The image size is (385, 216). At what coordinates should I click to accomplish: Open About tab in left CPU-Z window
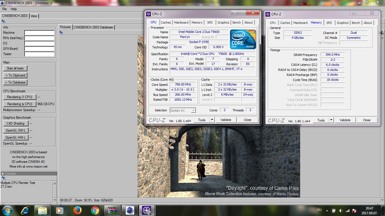[x=249, y=22]
